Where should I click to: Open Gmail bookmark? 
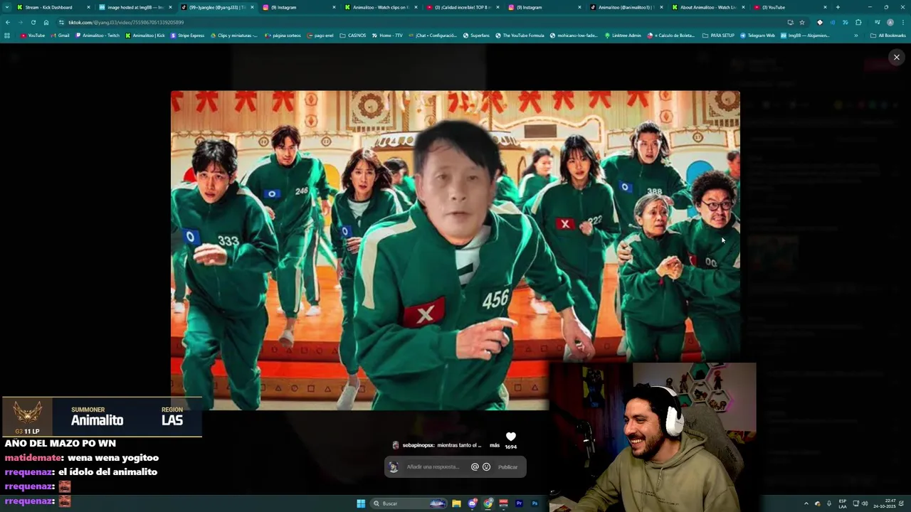point(60,35)
